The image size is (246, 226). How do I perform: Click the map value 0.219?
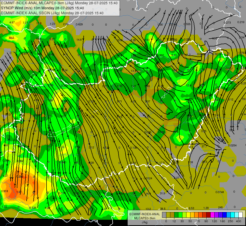(x=241, y=22)
